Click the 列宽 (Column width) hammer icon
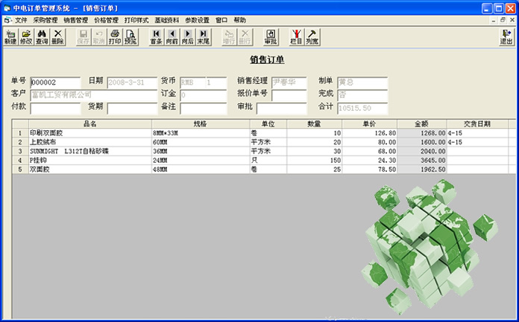Screen dimensions: 519x322 click(312, 36)
